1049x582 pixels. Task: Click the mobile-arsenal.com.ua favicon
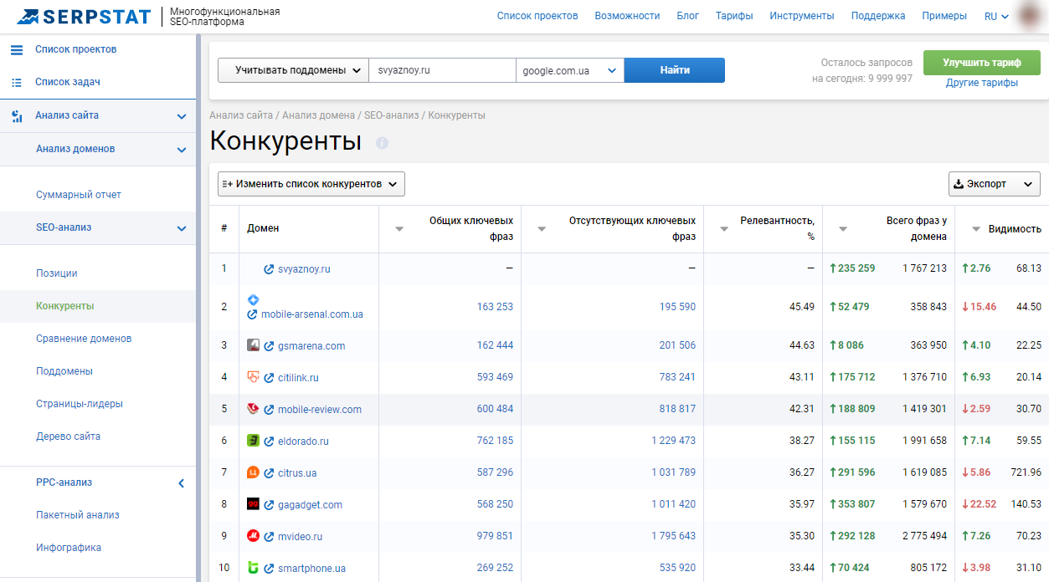click(253, 299)
